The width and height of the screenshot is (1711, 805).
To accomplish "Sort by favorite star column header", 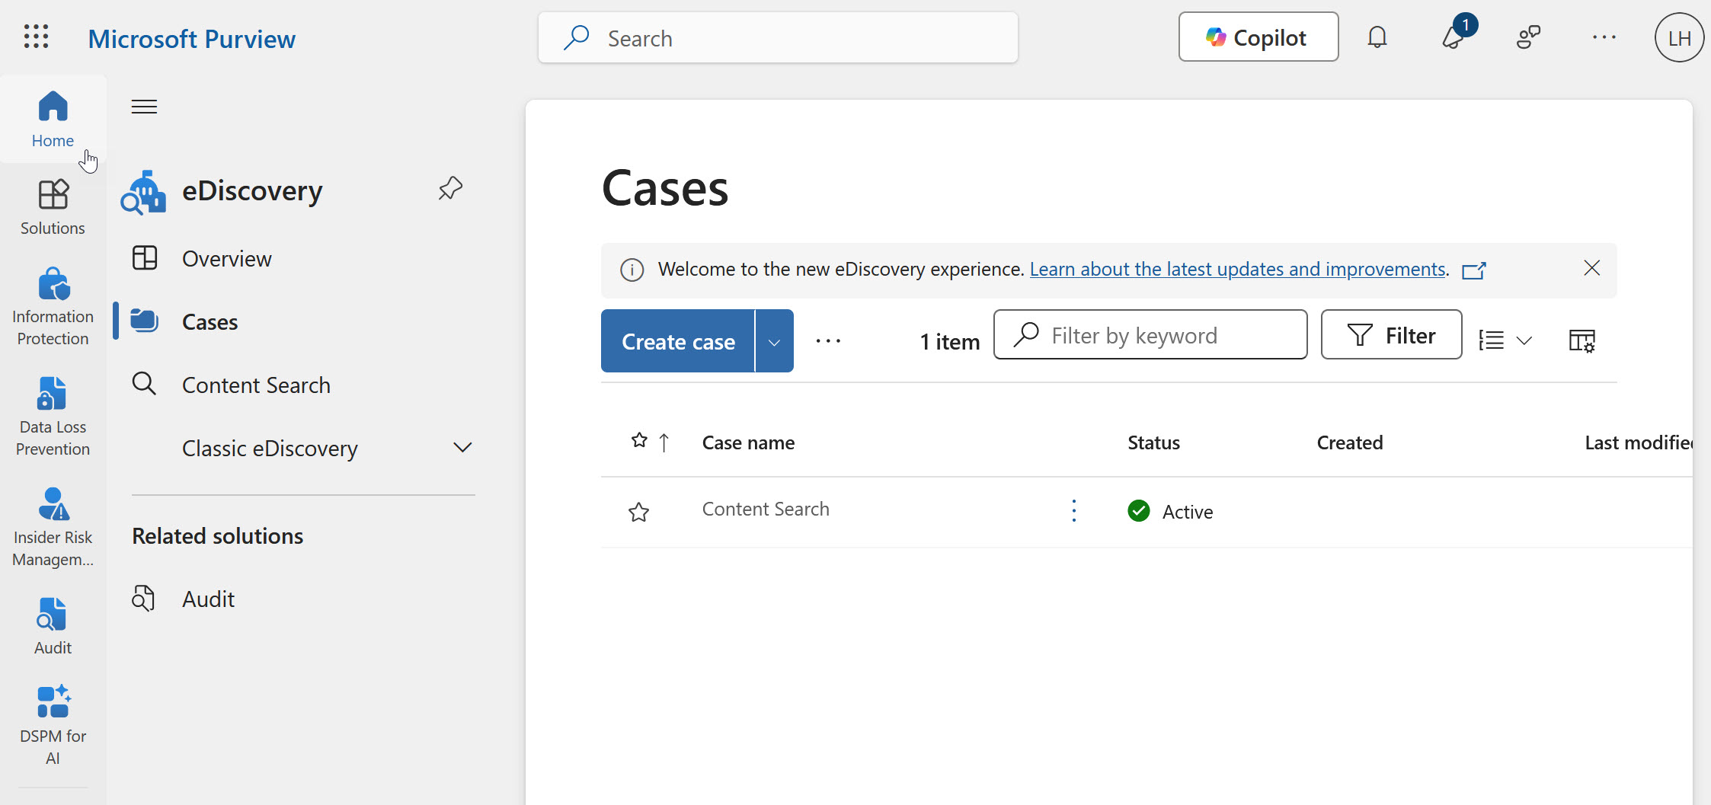I will (x=639, y=440).
